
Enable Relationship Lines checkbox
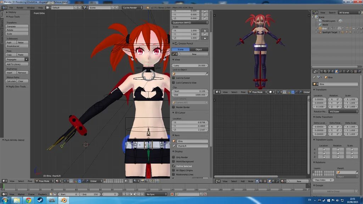coord(173,174)
